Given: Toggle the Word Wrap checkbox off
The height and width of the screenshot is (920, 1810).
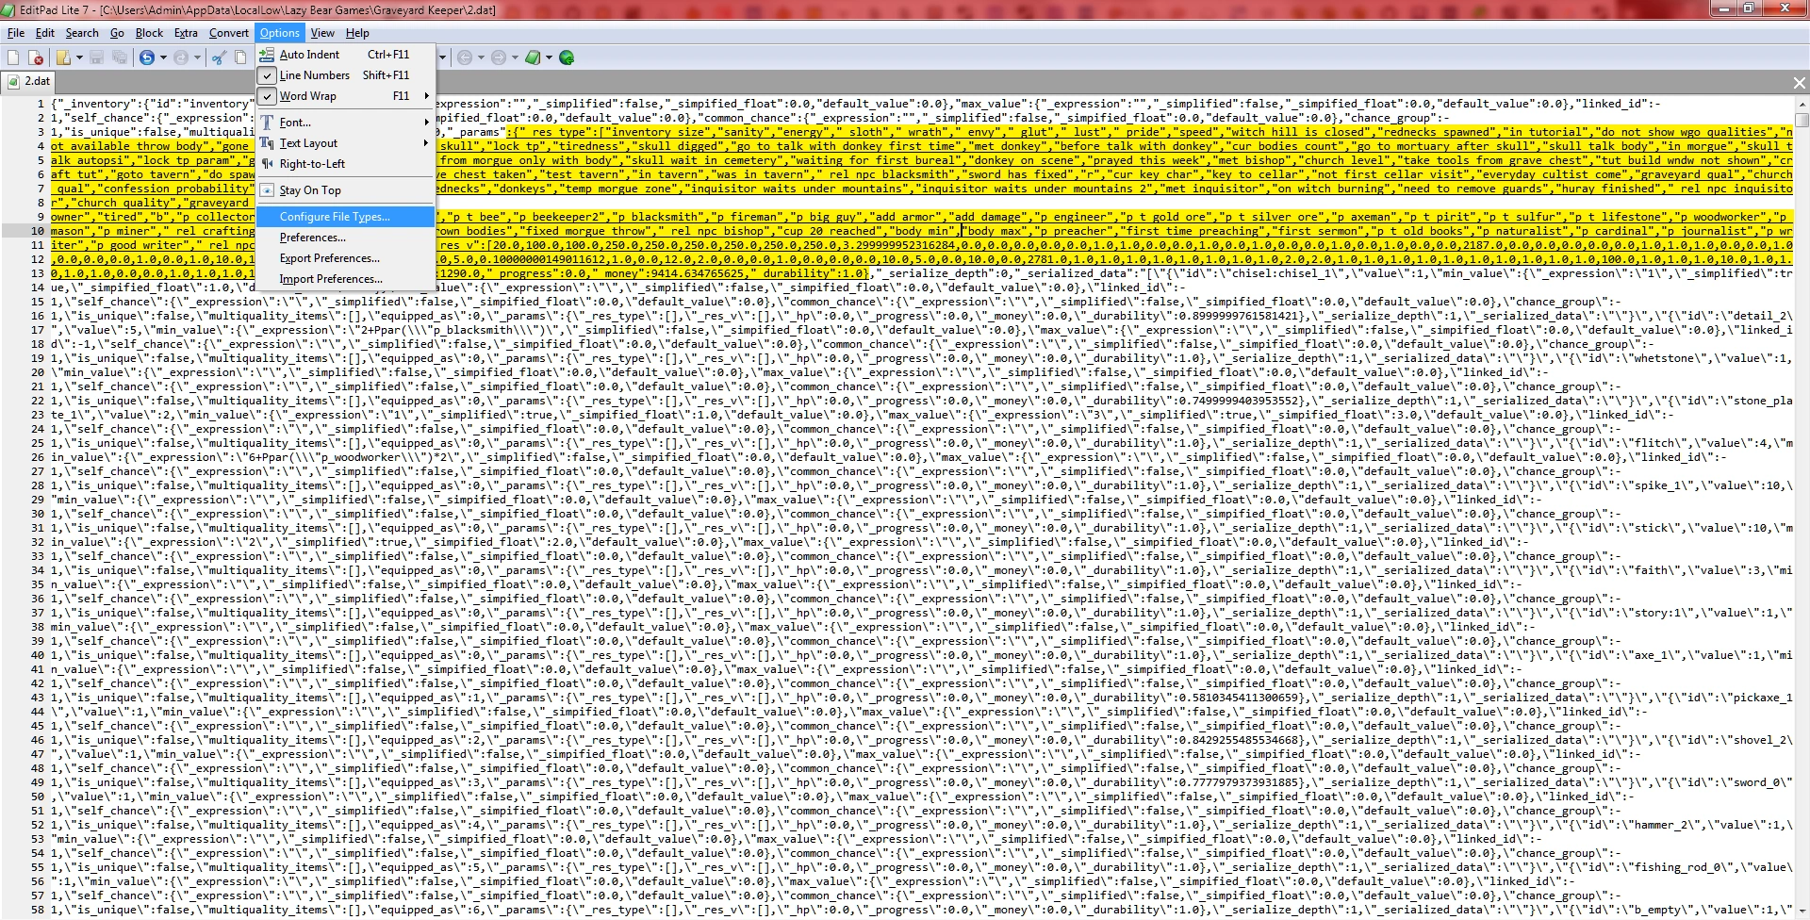Looking at the screenshot, I should coord(345,96).
